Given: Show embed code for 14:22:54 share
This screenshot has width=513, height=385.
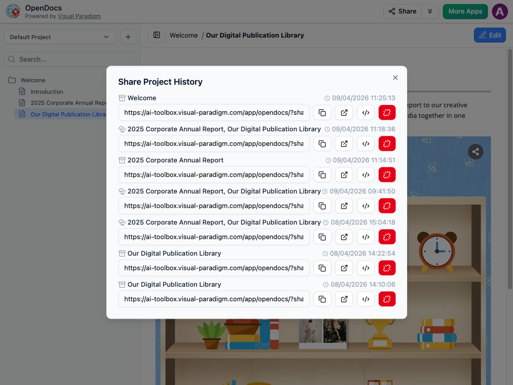Looking at the screenshot, I should [366, 268].
